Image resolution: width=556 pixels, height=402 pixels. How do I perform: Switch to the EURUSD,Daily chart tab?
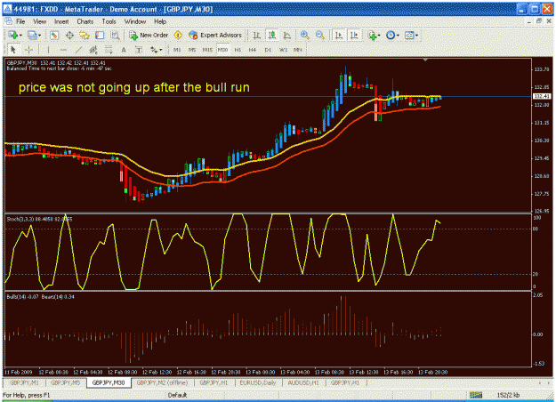tap(258, 382)
